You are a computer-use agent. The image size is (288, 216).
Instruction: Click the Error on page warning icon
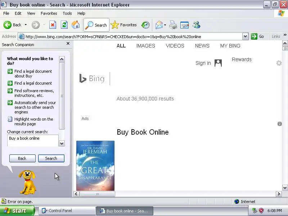(4, 201)
